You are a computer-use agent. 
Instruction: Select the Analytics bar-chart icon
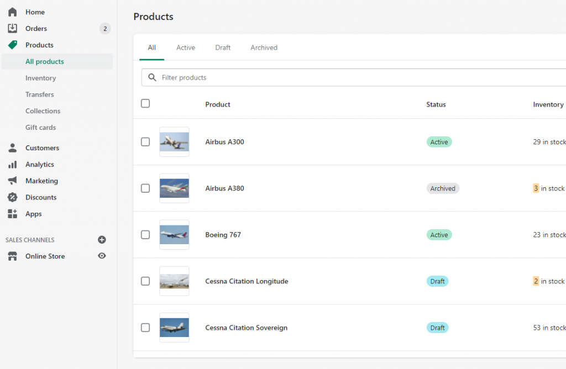[x=13, y=164]
